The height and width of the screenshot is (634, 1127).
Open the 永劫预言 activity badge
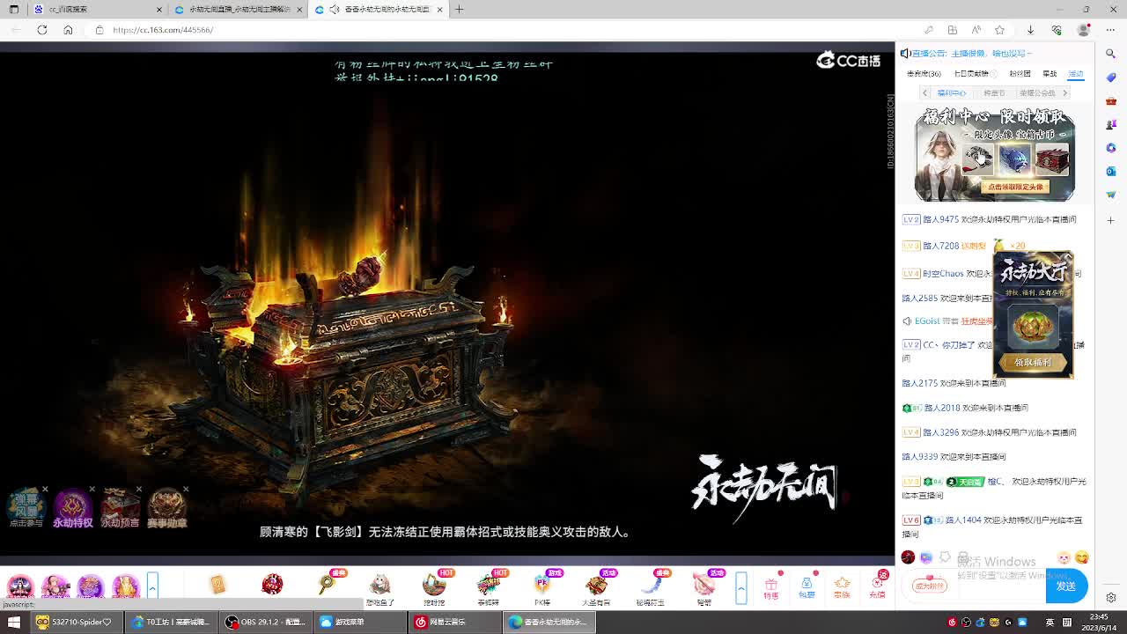pyautogui.click(x=120, y=509)
